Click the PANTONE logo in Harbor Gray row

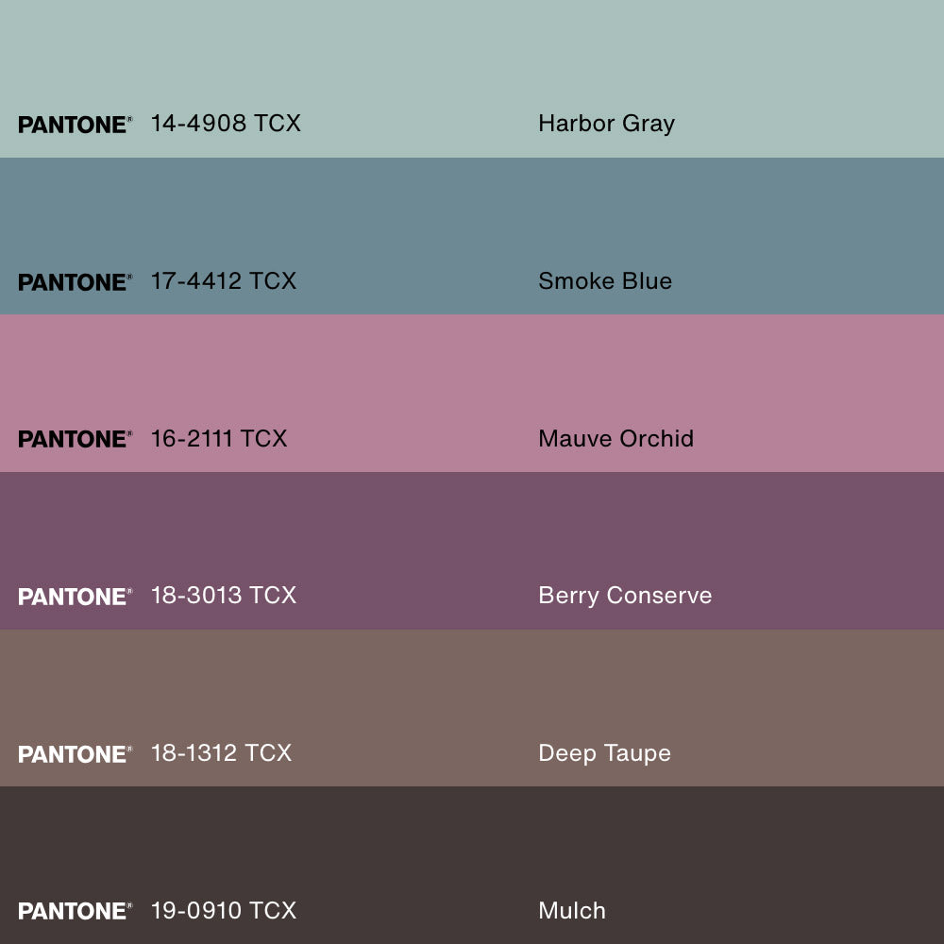(75, 125)
